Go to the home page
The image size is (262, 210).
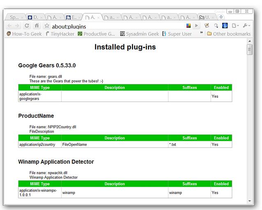coord(37,26)
